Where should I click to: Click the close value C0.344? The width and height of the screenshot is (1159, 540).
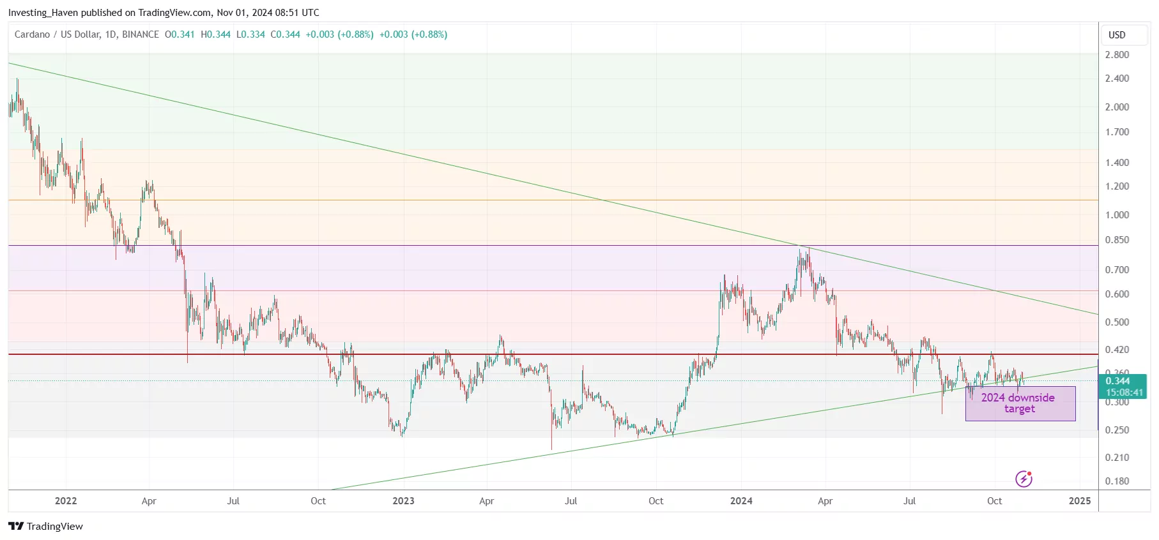[x=285, y=34]
